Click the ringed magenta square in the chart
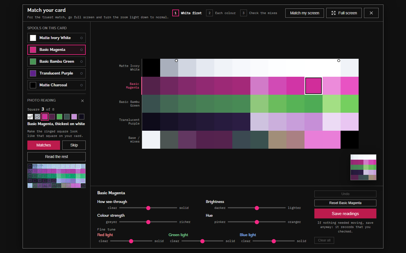Screen dimensions: 406x253 point(314,86)
